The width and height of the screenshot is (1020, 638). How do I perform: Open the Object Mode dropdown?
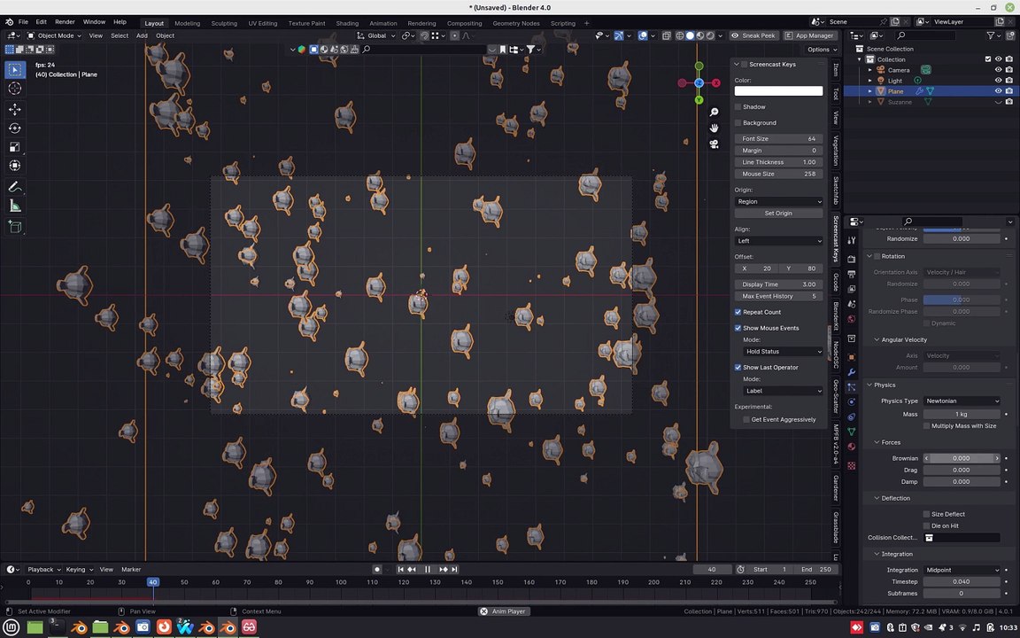[x=54, y=35]
